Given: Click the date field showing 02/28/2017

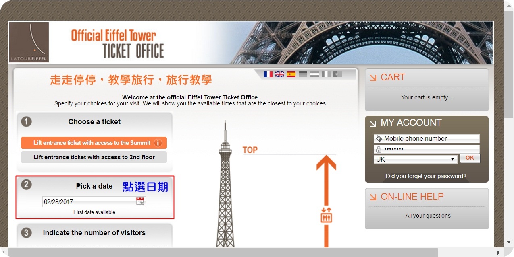Looking at the screenshot, I should click(94, 201).
